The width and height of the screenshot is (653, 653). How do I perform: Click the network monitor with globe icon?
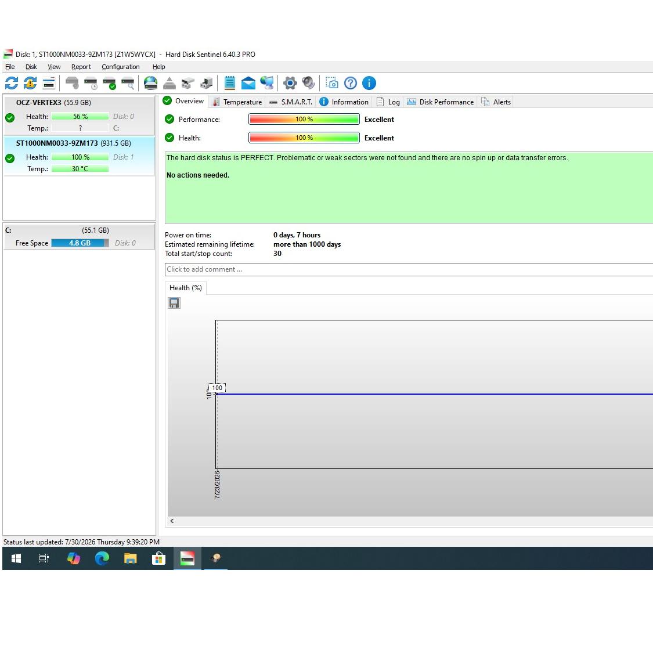coord(267,83)
